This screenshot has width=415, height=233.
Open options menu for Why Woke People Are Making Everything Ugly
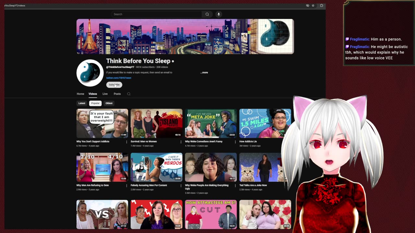(235, 186)
